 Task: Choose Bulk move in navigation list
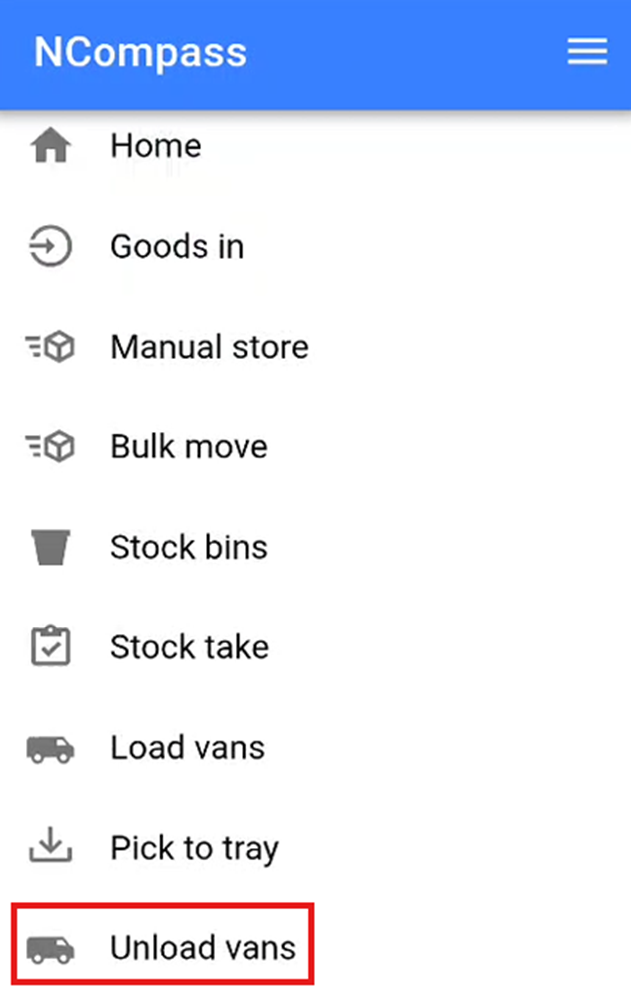click(x=189, y=447)
